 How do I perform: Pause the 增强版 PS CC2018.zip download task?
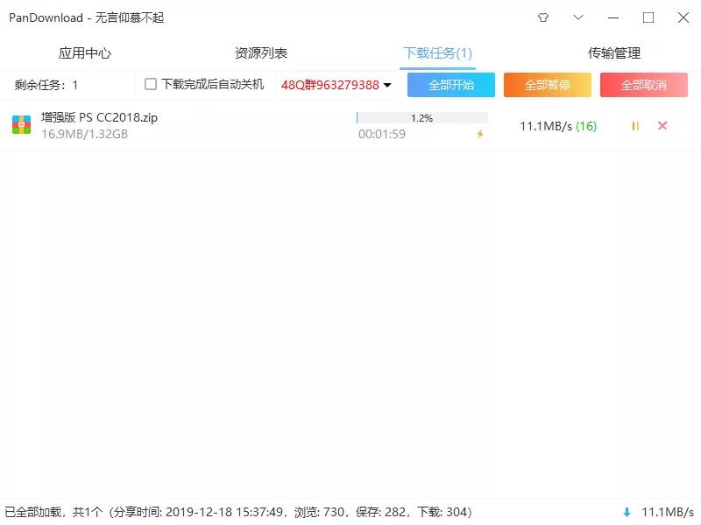click(x=634, y=126)
